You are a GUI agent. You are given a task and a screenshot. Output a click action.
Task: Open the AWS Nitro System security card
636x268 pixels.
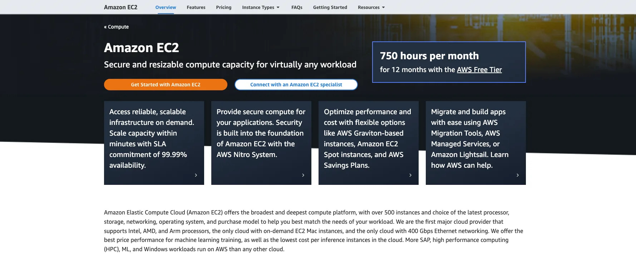pyautogui.click(x=261, y=143)
